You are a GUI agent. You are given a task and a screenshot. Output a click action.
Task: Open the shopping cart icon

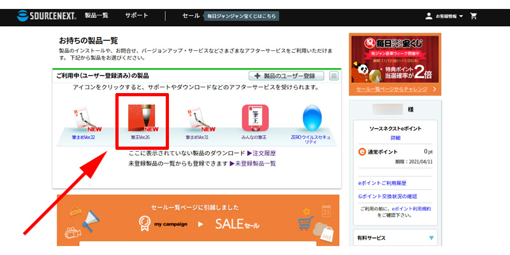pyautogui.click(x=474, y=16)
